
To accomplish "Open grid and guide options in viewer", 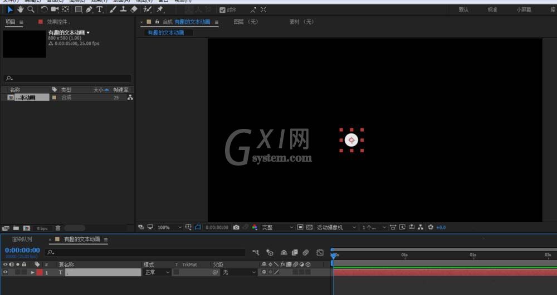I will 188,227.
